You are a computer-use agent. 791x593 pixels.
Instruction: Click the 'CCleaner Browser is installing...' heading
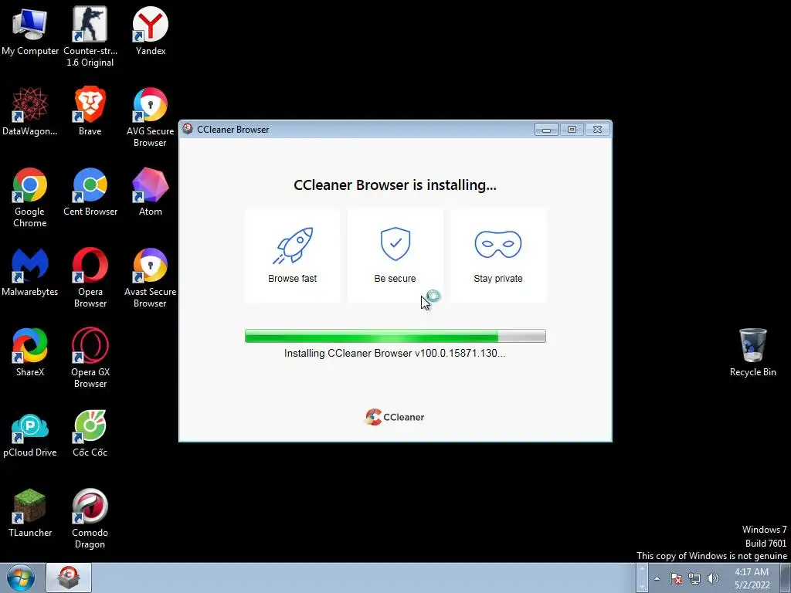coord(395,185)
